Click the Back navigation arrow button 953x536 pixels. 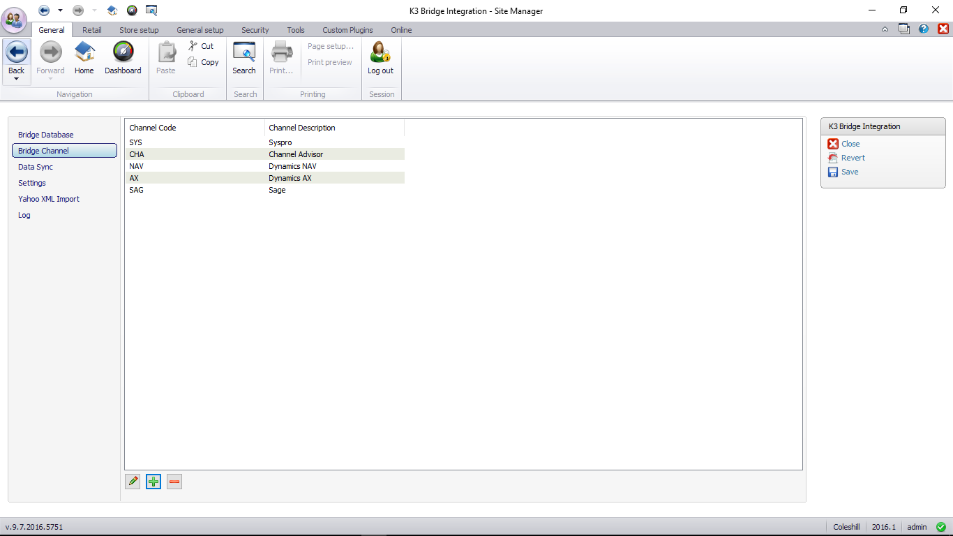point(17,53)
